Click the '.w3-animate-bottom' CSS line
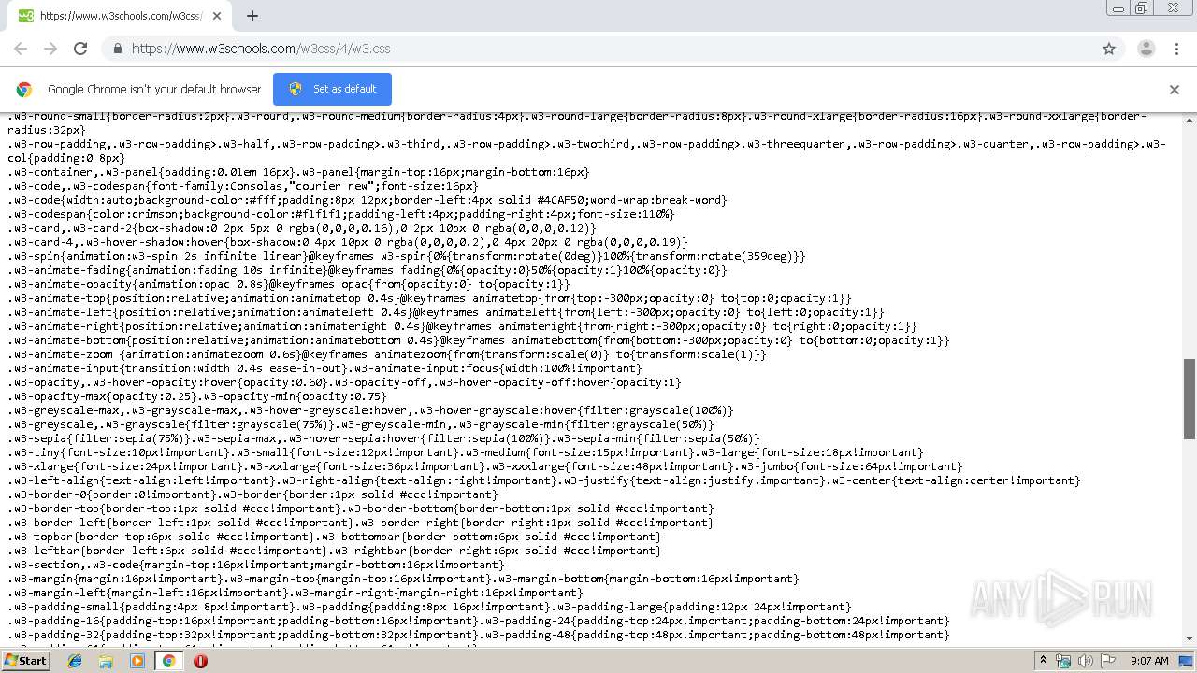The height and width of the screenshot is (673, 1197). point(478,340)
